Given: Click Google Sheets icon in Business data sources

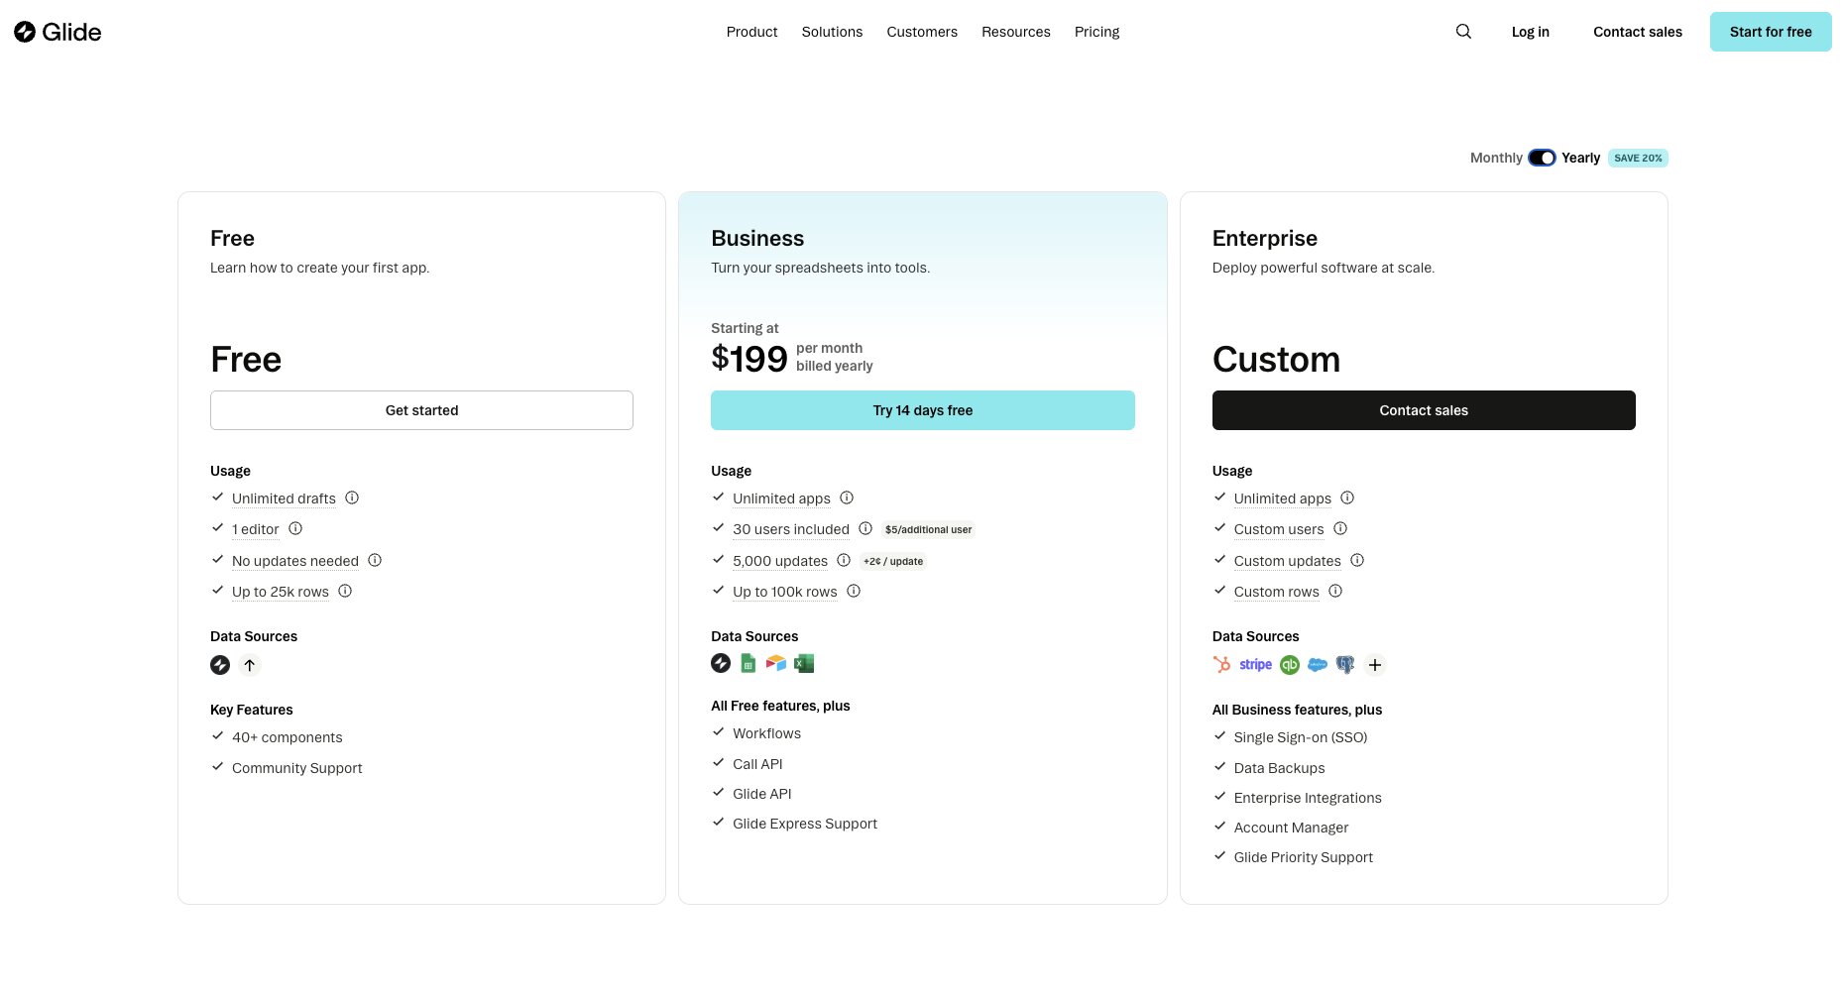Looking at the screenshot, I should tap(749, 663).
